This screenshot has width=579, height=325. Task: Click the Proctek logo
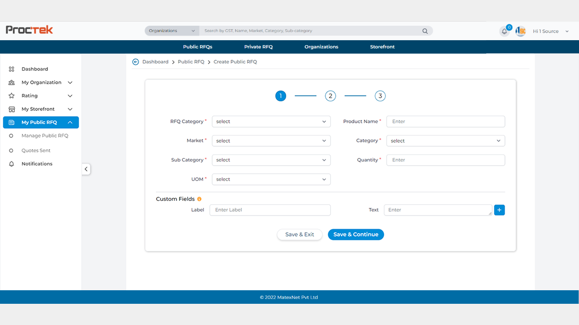point(29,30)
